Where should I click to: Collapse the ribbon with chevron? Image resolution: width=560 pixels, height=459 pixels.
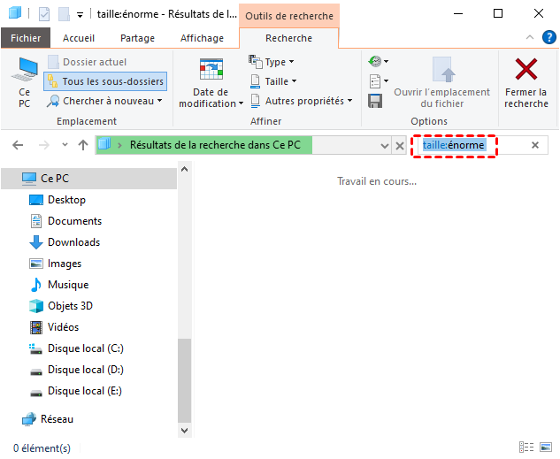[x=530, y=37]
